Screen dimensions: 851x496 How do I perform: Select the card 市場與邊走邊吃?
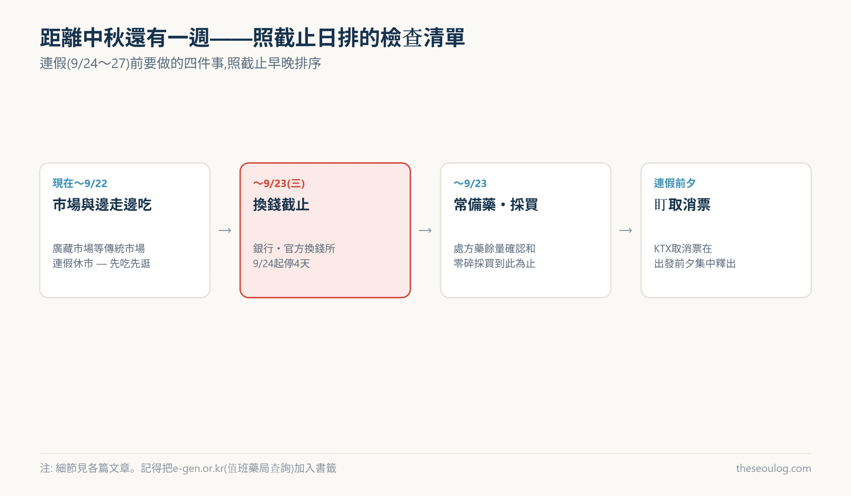pos(125,230)
